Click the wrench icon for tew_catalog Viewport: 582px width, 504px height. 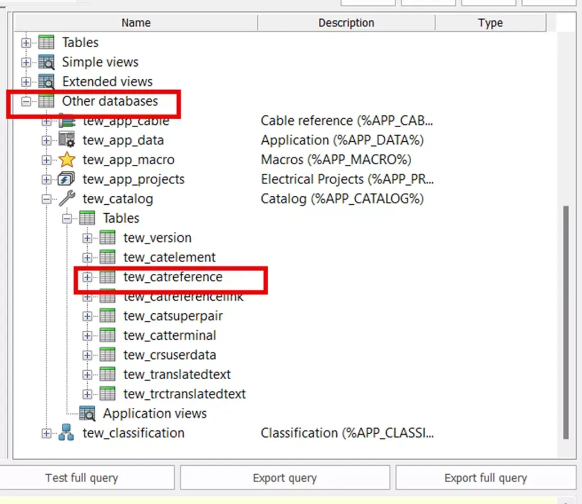pos(67,199)
